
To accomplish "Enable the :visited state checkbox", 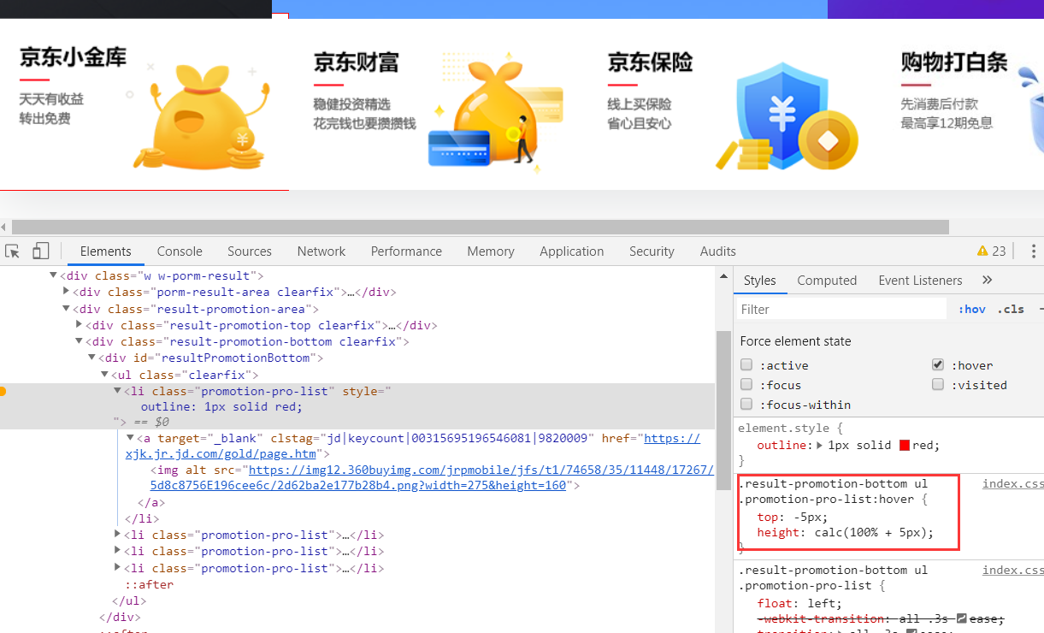I will pos(938,385).
